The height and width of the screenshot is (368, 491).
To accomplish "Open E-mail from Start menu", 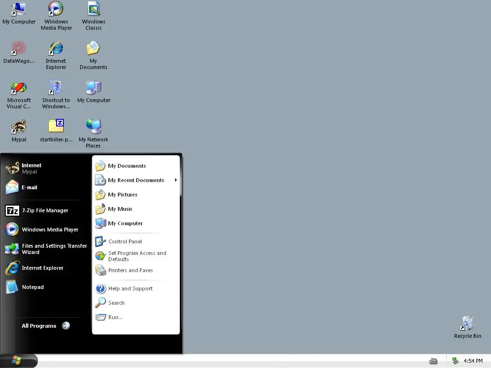I will [x=47, y=187].
